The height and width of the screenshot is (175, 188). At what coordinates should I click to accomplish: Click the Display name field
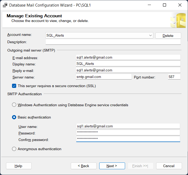pyautogui.click(x=128, y=64)
